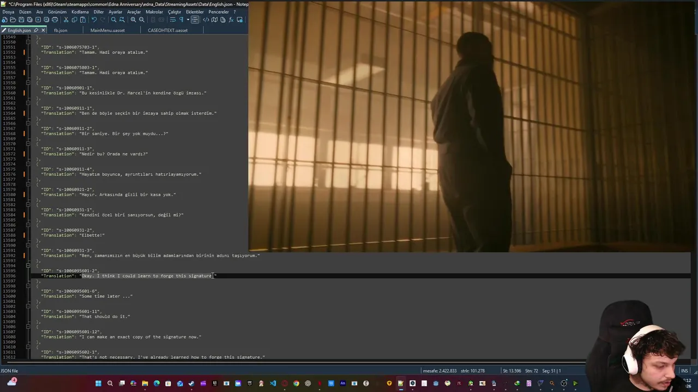Open the Diller menu

(99, 12)
